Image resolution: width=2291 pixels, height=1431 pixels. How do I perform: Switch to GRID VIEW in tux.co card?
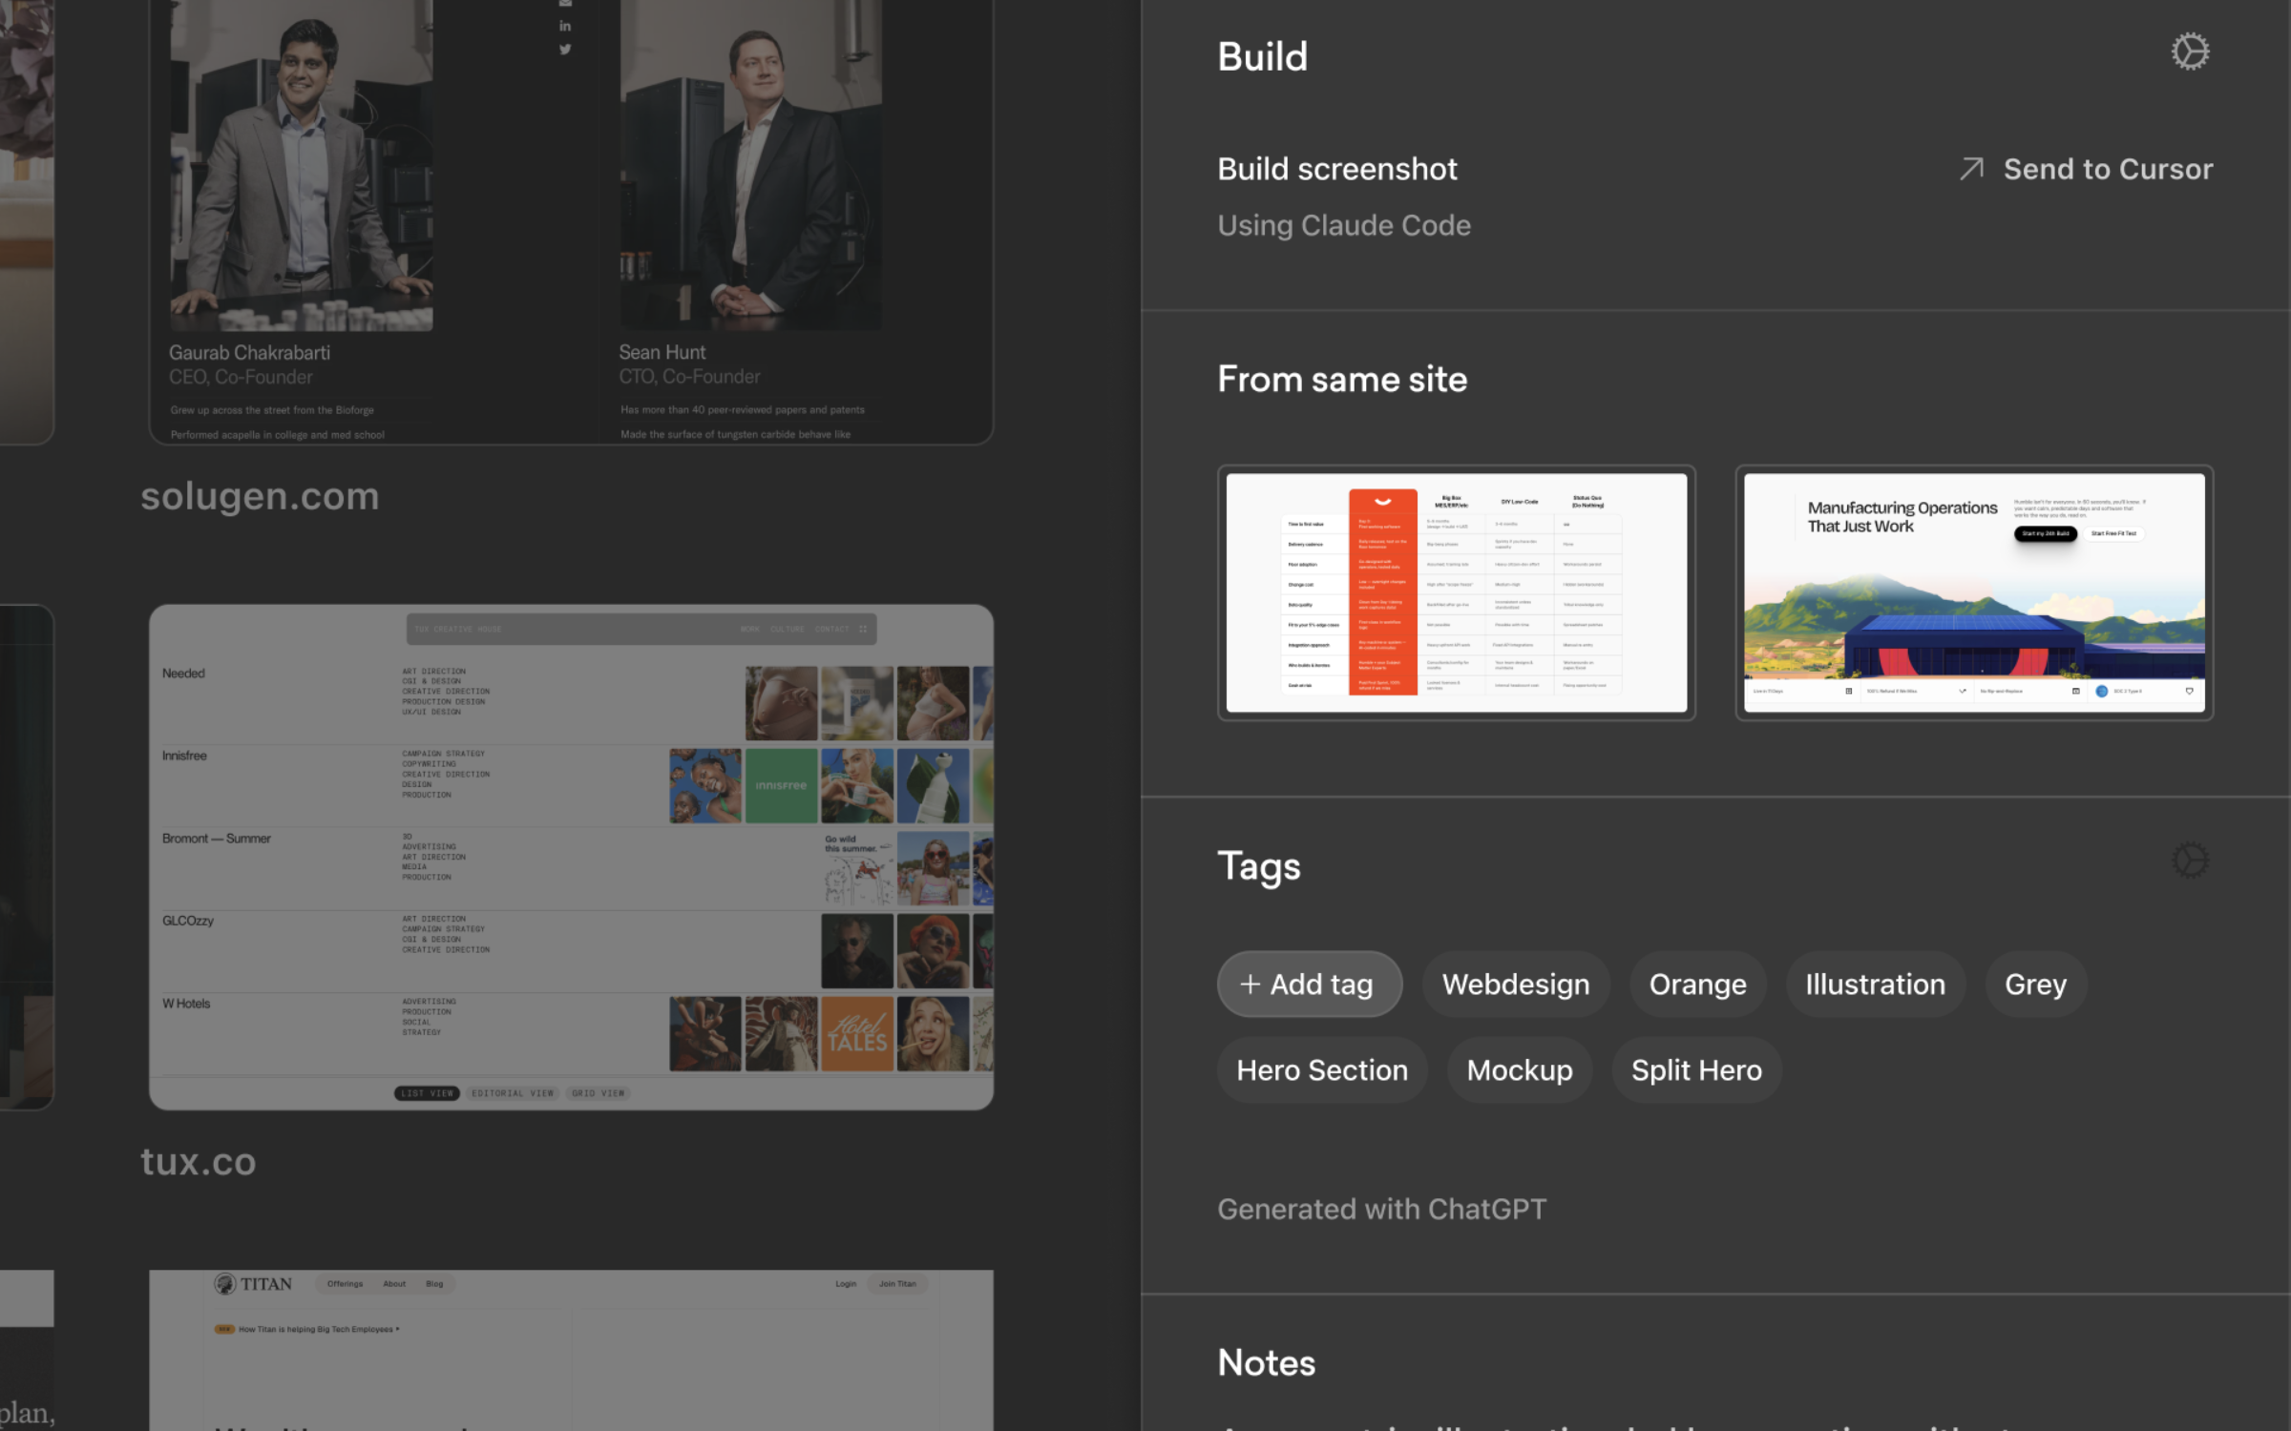point(599,1093)
